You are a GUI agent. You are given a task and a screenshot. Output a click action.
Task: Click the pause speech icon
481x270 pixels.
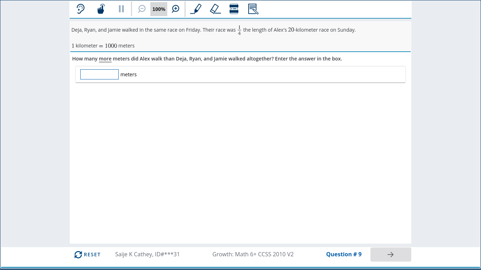(x=121, y=9)
